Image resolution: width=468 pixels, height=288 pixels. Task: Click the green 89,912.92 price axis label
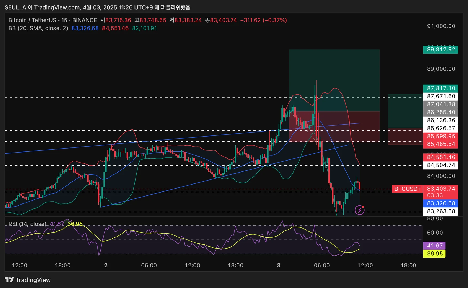[441, 50]
